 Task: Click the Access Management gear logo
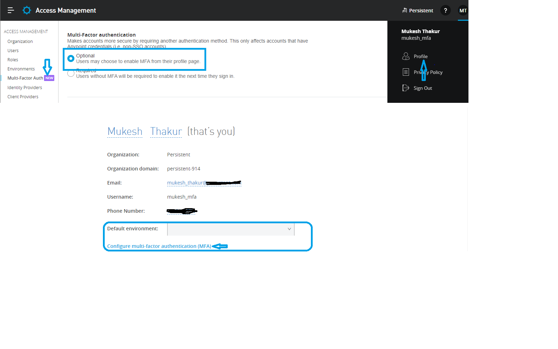27,10
